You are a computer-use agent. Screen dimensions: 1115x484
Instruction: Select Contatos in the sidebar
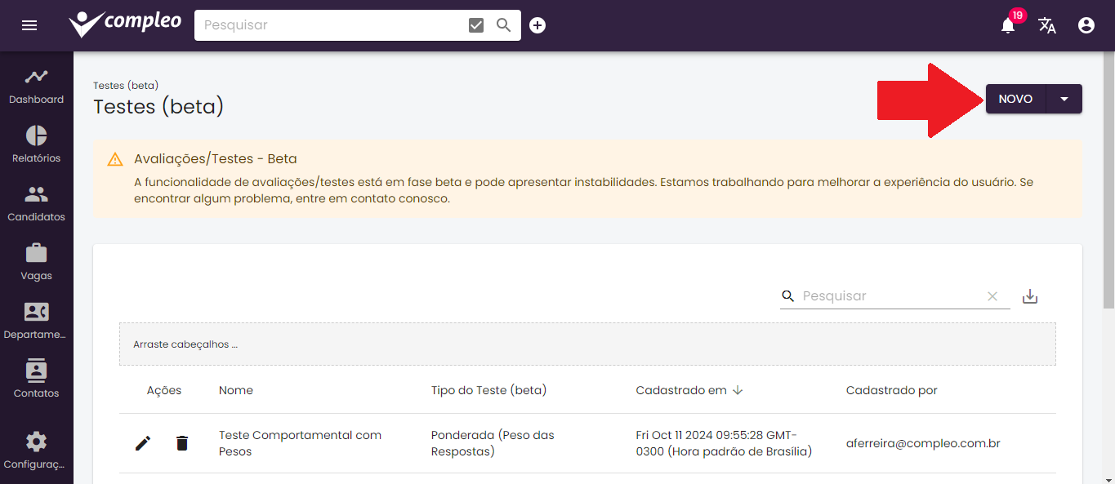tap(36, 380)
